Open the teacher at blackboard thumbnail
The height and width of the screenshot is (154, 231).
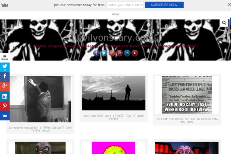40,99
